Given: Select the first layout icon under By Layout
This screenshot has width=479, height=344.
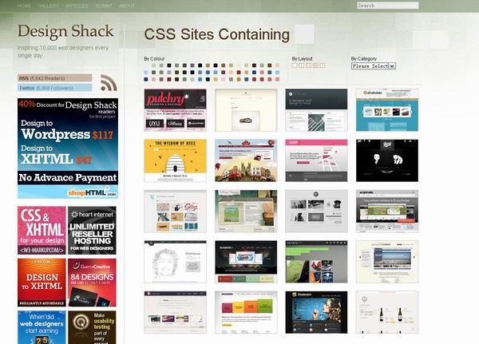Looking at the screenshot, I should (295, 65).
